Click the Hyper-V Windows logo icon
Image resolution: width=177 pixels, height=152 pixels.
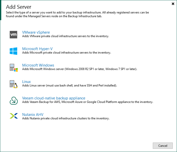coord(13,51)
